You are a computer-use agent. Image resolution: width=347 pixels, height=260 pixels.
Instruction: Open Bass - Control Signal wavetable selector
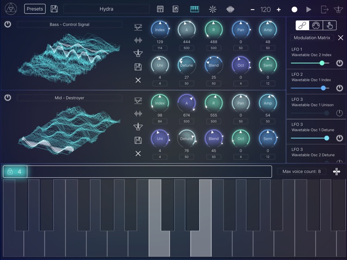point(69,25)
